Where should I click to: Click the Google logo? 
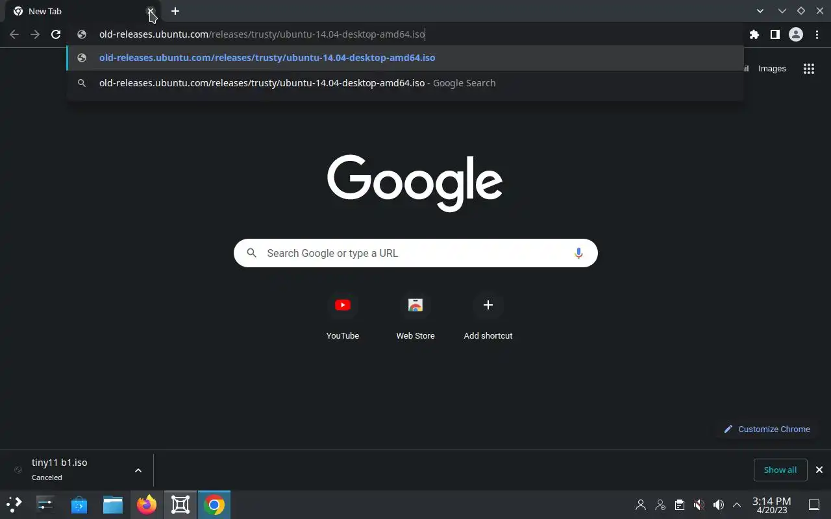(x=415, y=183)
